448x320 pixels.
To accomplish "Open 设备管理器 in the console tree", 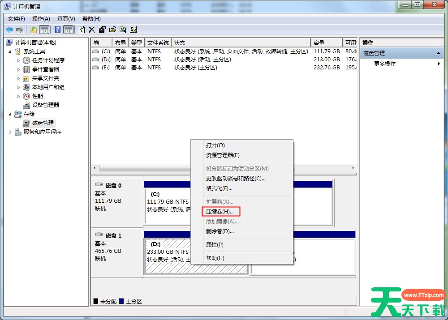I will pos(45,105).
